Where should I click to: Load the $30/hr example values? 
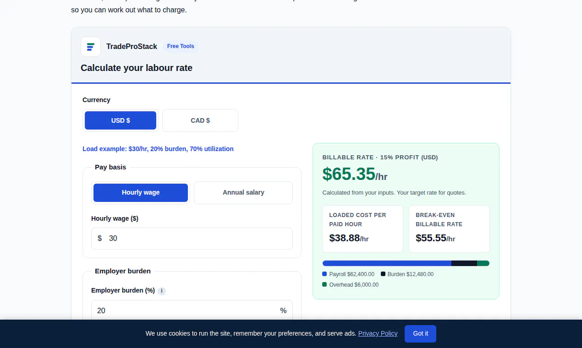point(158,149)
